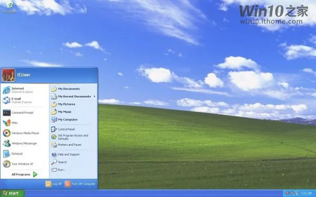
Task: Expand All Programs with the green arrow
Action: [x=25, y=174]
